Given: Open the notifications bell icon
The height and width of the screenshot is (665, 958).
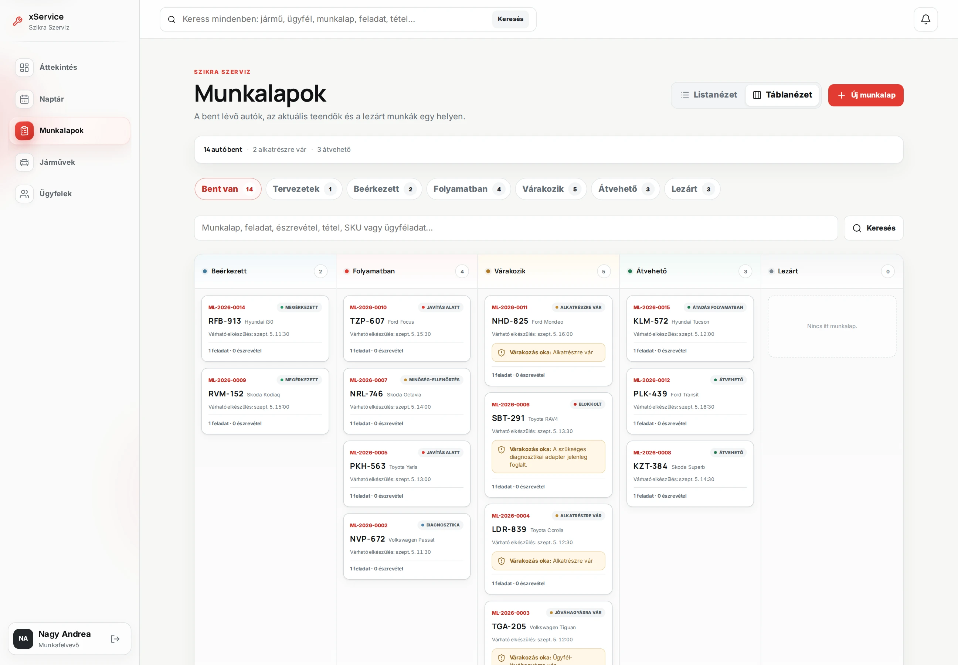Looking at the screenshot, I should click(925, 19).
